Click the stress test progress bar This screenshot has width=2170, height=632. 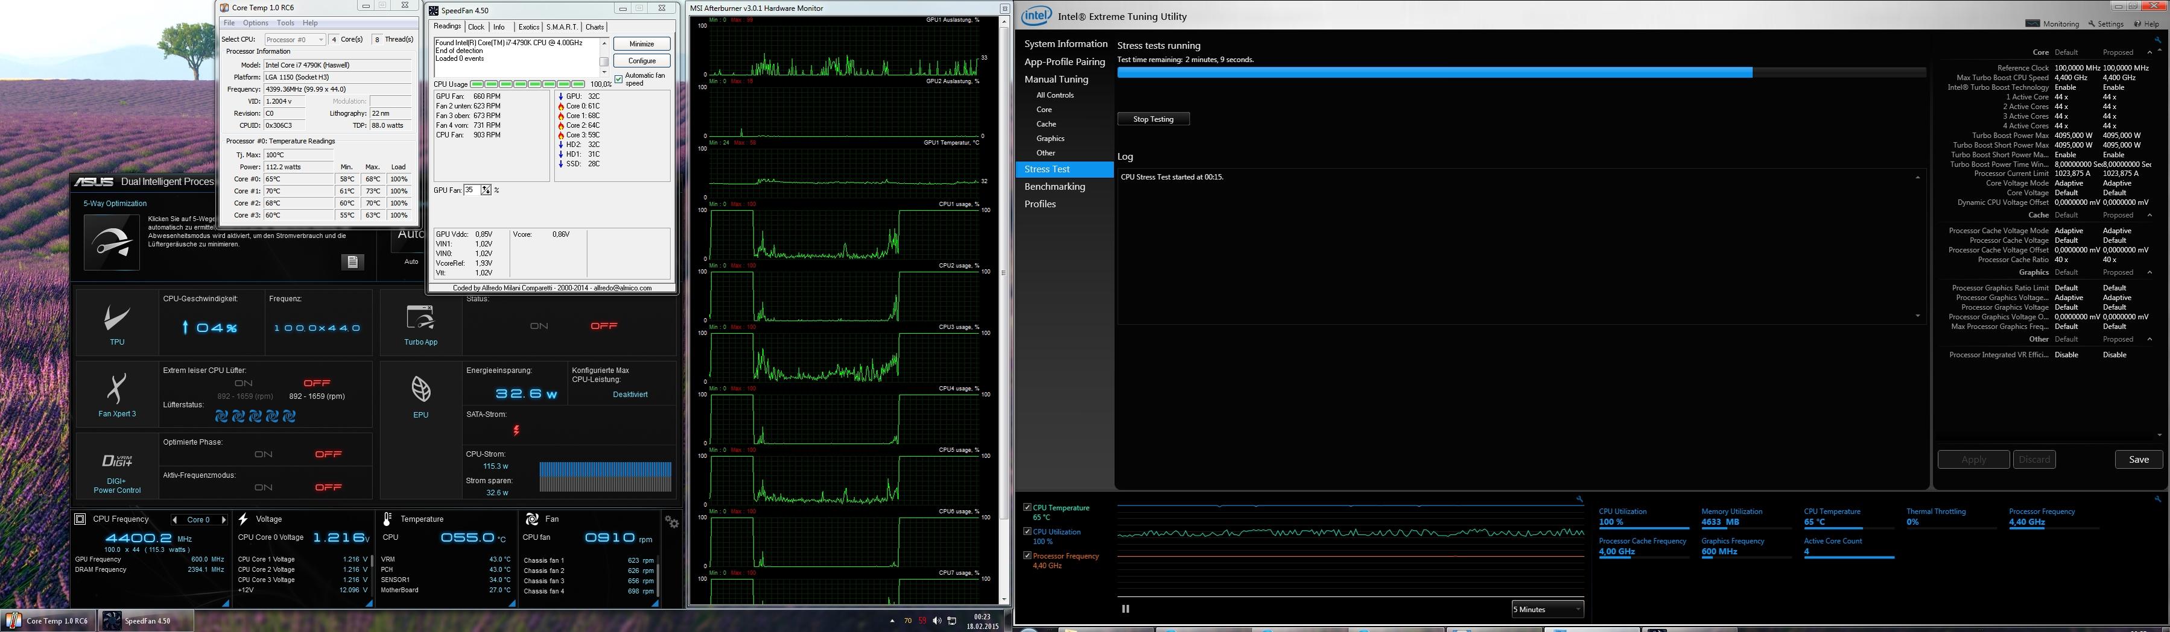pos(1521,72)
